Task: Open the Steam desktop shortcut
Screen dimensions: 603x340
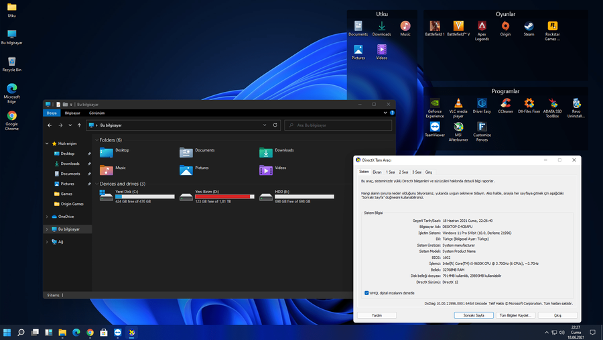Action: click(x=529, y=27)
